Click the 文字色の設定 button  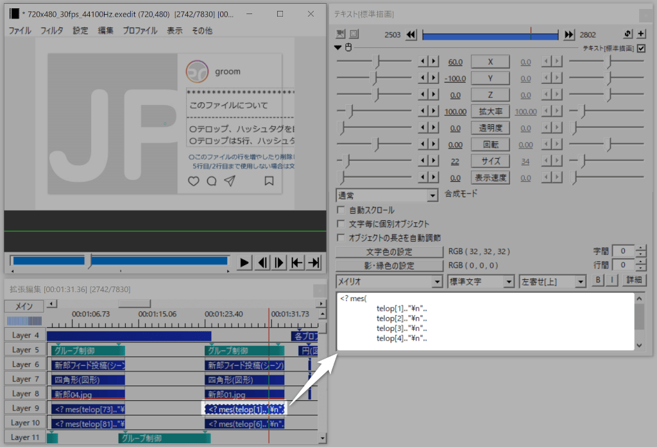click(x=389, y=252)
